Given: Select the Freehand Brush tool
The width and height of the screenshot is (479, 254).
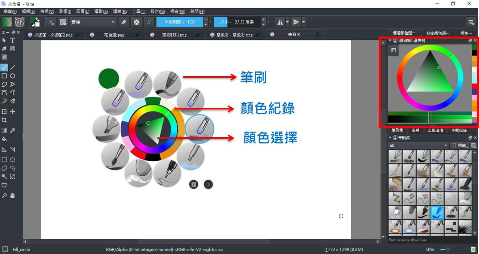Looking at the screenshot, I should click(x=4, y=67).
